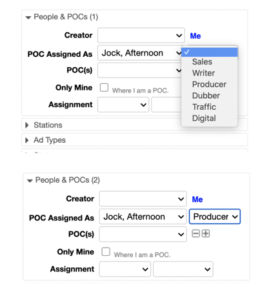Open Creator dropdown in People & POCs (1)
The width and height of the screenshot is (271, 303).
(141, 35)
